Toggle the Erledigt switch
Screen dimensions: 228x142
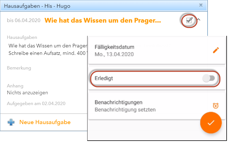click(209, 78)
